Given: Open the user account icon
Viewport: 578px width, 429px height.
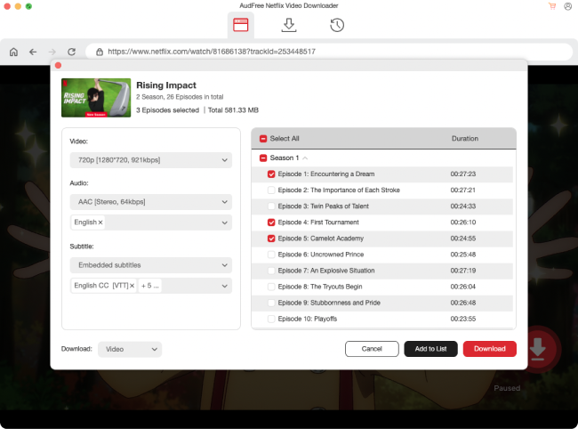Looking at the screenshot, I should (567, 6).
